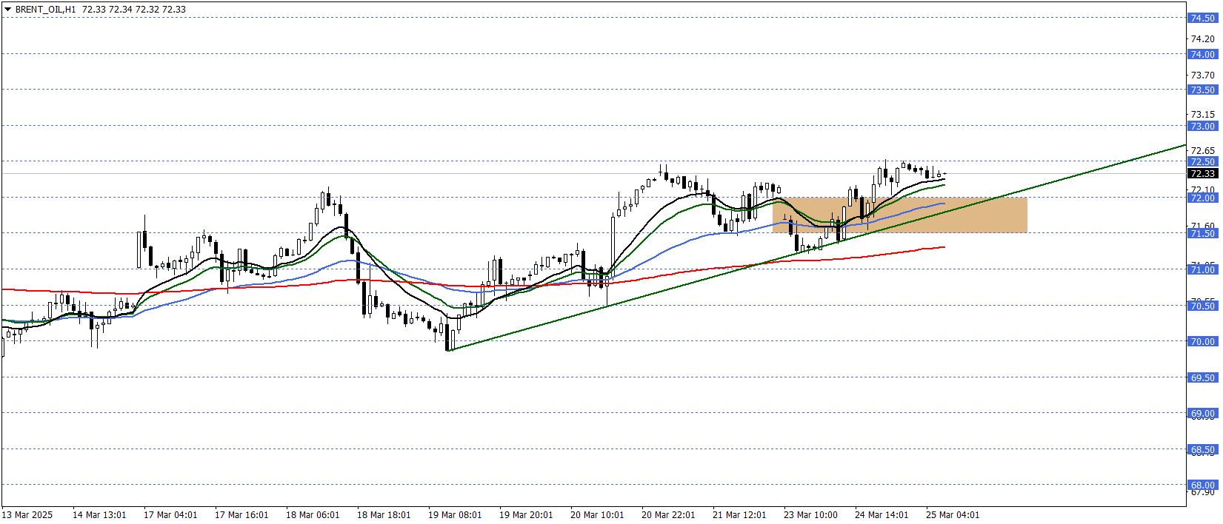1223x524 pixels.
Task: Click the 19 Mar 08:01 time label
Action: (x=455, y=515)
